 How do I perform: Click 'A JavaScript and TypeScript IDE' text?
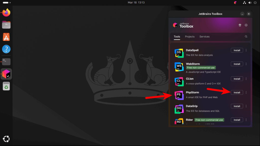pos(203,72)
